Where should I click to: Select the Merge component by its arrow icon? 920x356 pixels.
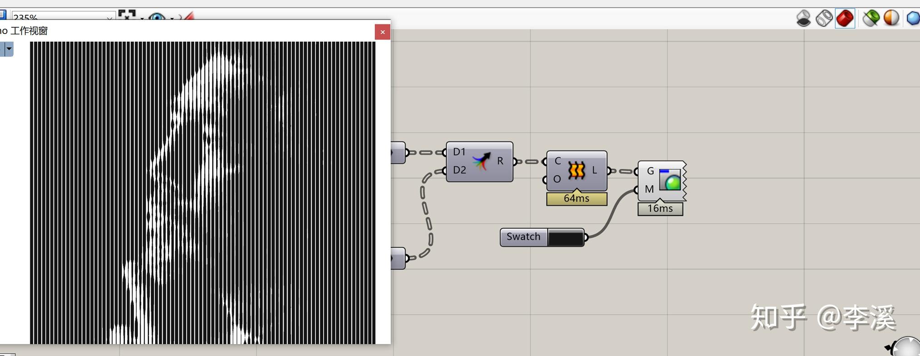point(481,161)
